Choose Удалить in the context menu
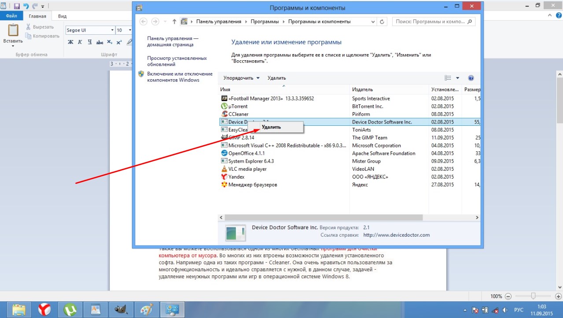This screenshot has height=318, width=563. tap(276, 127)
